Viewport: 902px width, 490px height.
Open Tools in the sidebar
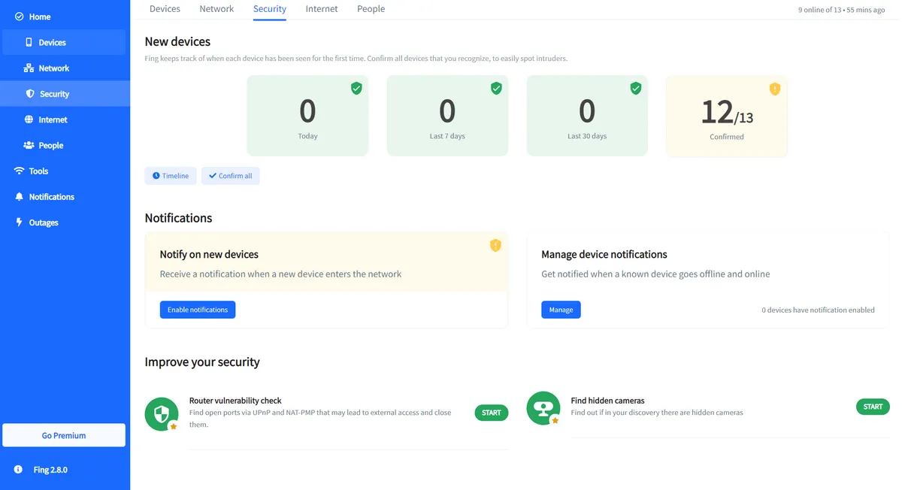point(38,171)
